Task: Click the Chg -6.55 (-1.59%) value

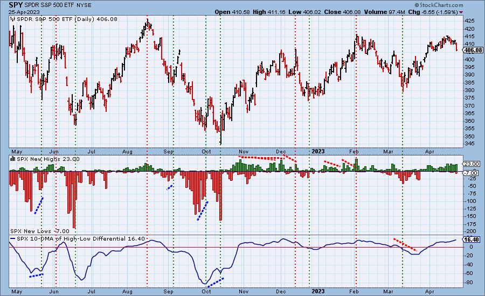Action: click(433, 12)
